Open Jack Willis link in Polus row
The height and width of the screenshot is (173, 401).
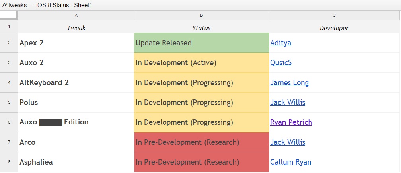pyautogui.click(x=288, y=103)
